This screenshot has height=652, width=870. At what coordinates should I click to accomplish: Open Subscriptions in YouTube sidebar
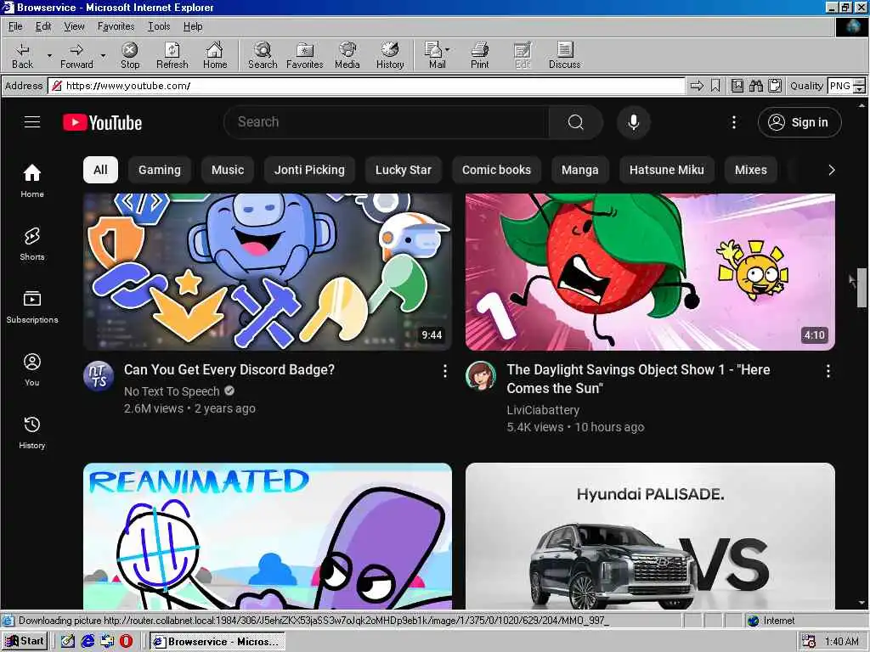pos(32,306)
